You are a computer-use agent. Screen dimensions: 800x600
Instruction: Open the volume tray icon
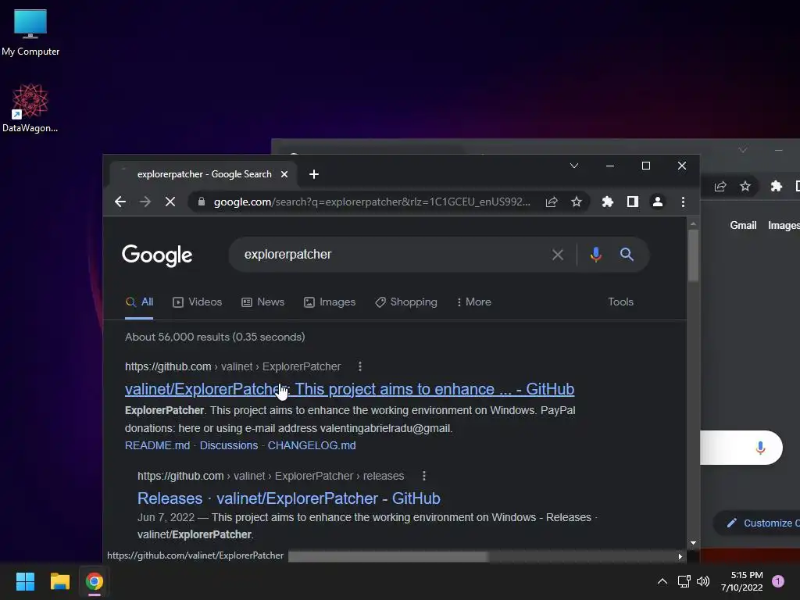(703, 581)
